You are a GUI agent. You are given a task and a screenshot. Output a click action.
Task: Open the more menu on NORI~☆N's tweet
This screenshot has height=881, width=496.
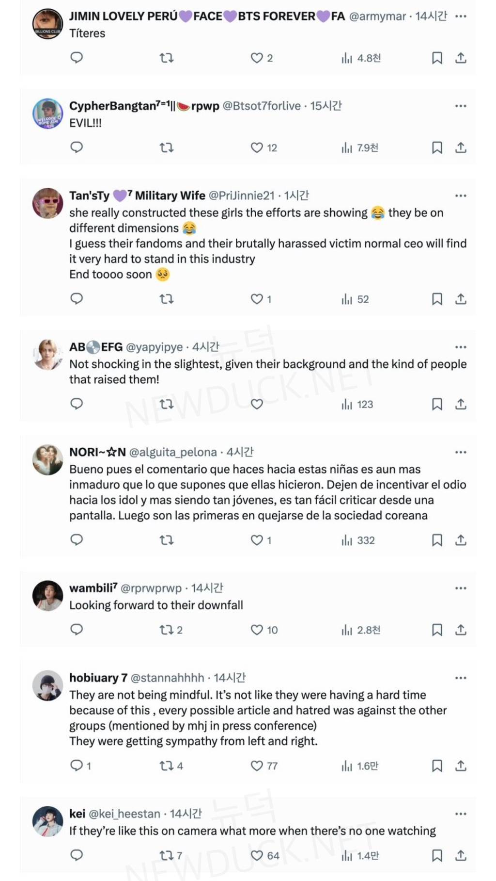point(460,452)
